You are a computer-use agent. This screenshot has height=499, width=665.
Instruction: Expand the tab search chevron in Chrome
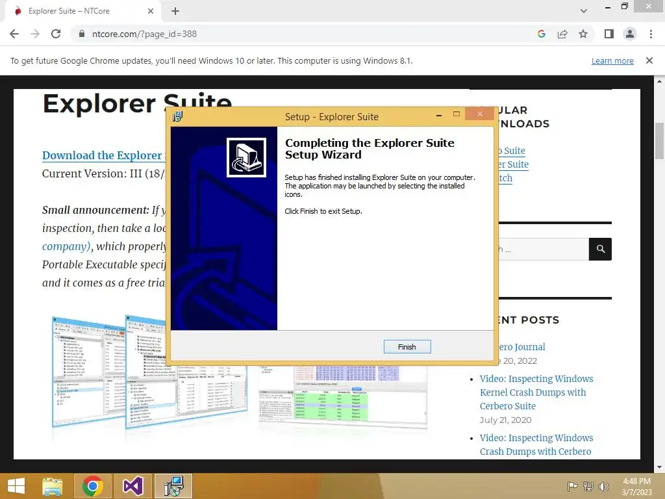(584, 11)
